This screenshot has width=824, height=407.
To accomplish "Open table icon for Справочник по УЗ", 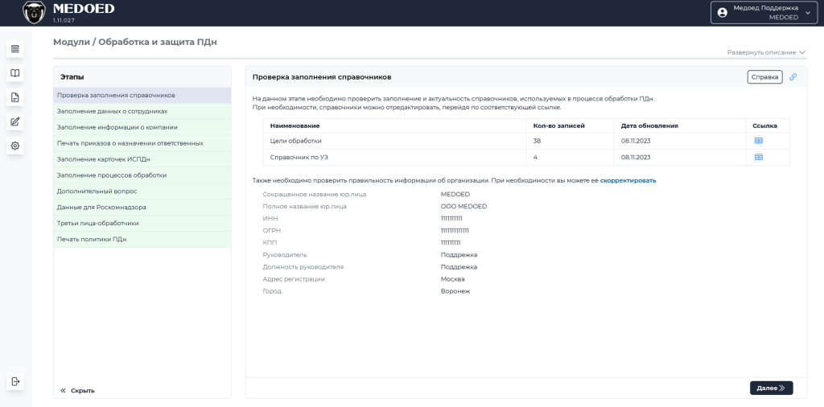I will tap(758, 157).
